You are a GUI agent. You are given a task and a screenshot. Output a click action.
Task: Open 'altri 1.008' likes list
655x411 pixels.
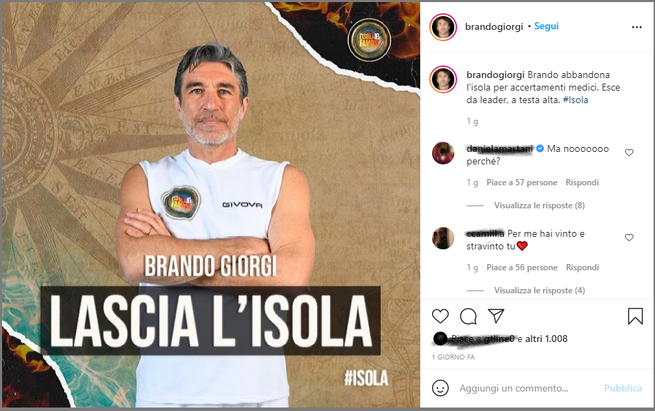click(x=546, y=339)
